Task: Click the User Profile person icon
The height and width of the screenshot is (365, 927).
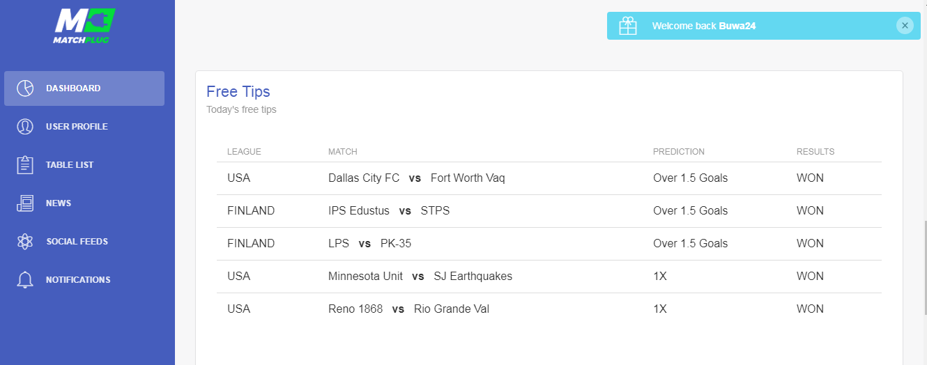Action: click(x=25, y=127)
